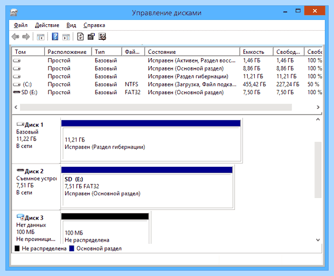Open the Вид menu

click(x=71, y=25)
